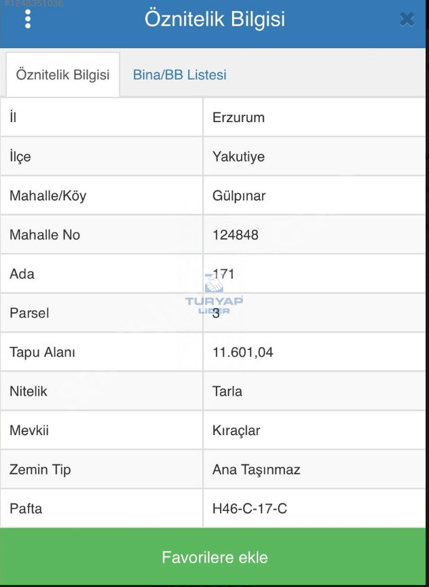Click the Pafta value H46-C-17-C
This screenshot has width=429, height=587.
click(x=250, y=508)
